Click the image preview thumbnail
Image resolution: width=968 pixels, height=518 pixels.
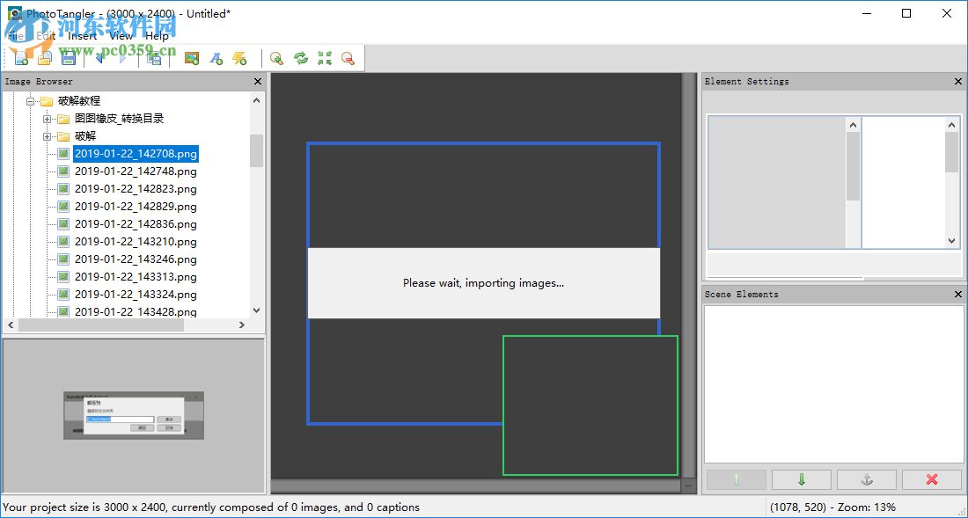[x=134, y=415]
